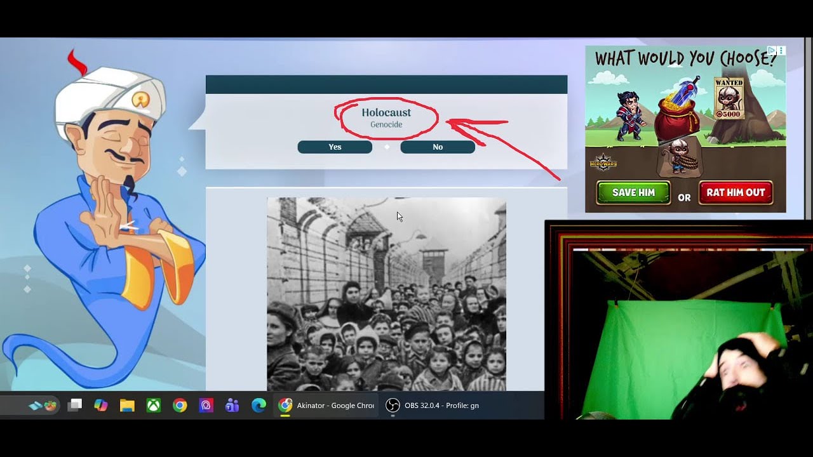Click the Genocide subtitle text
This screenshot has height=457, width=813.
click(386, 124)
